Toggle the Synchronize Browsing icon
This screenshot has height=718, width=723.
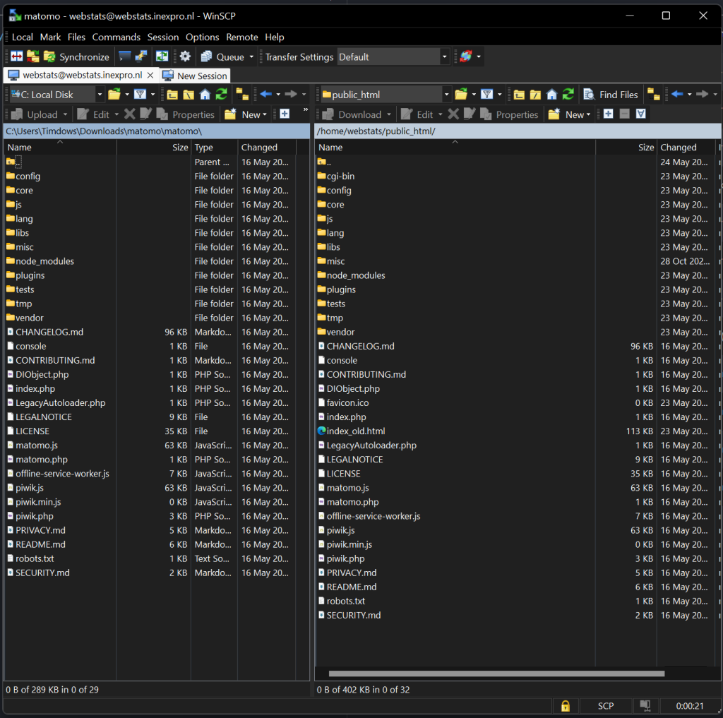point(32,56)
